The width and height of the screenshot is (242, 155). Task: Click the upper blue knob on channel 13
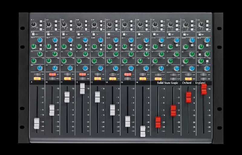coord(100,40)
